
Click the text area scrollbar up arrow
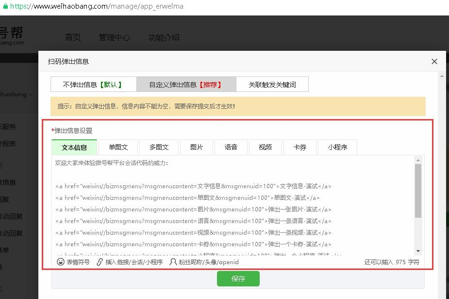point(418,160)
